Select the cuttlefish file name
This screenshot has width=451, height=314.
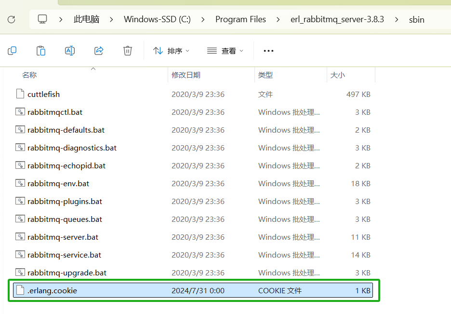coord(44,95)
